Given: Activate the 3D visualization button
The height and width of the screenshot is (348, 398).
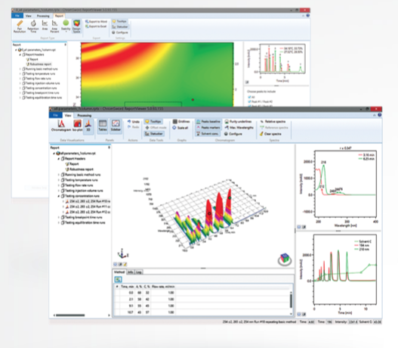Looking at the screenshot, I should 88,126.
